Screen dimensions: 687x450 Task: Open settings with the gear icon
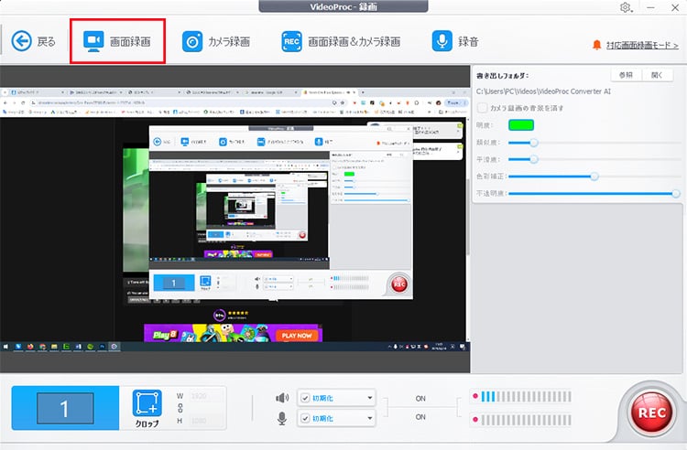point(626,7)
